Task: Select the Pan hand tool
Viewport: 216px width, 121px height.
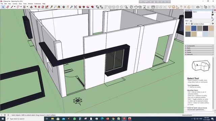Action: click(x=67, y=7)
